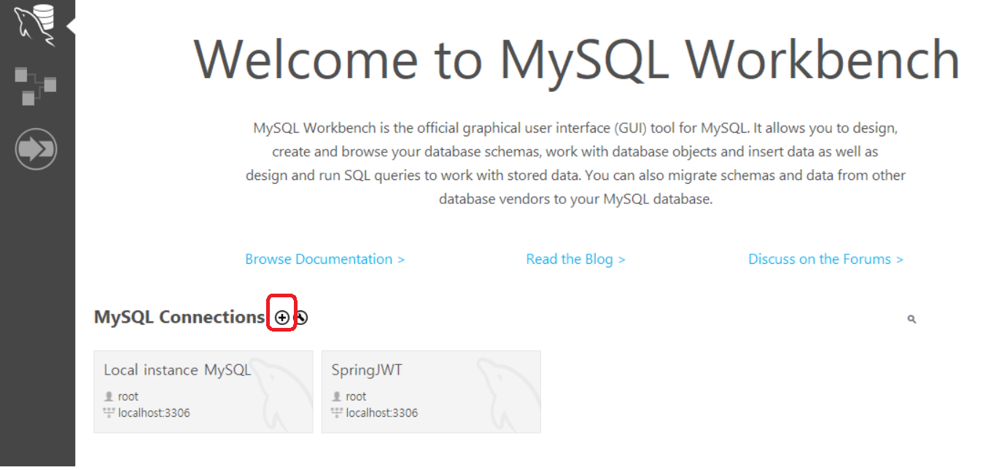
Task: Open the Local instance MySQL connection tile
Action: pos(203,392)
